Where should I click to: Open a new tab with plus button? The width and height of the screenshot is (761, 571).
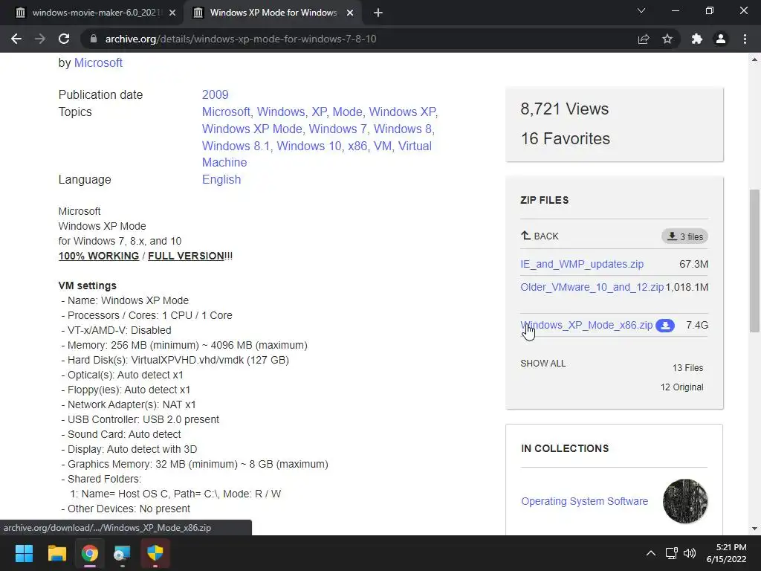click(x=378, y=13)
